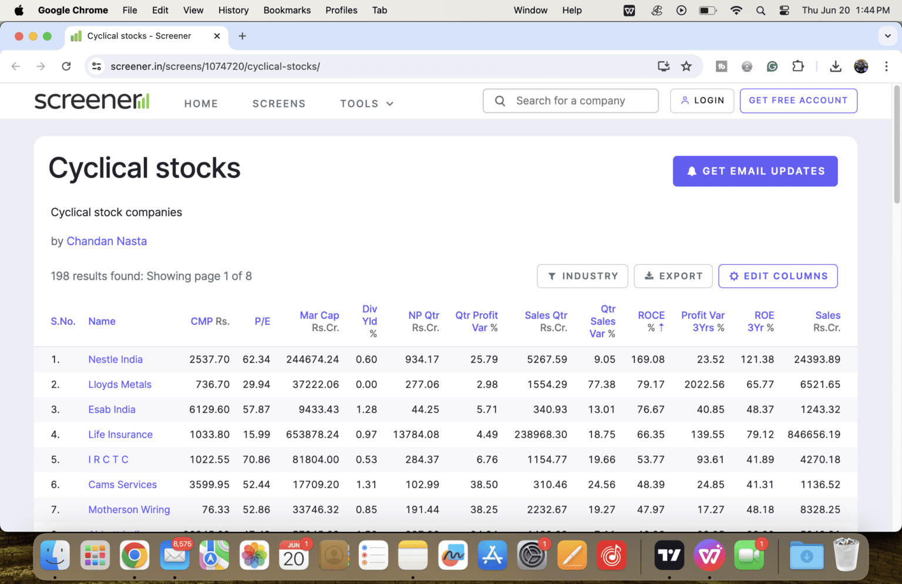Click the site-settings tune icon in the address bar
This screenshot has height=584, width=902.
click(96, 66)
